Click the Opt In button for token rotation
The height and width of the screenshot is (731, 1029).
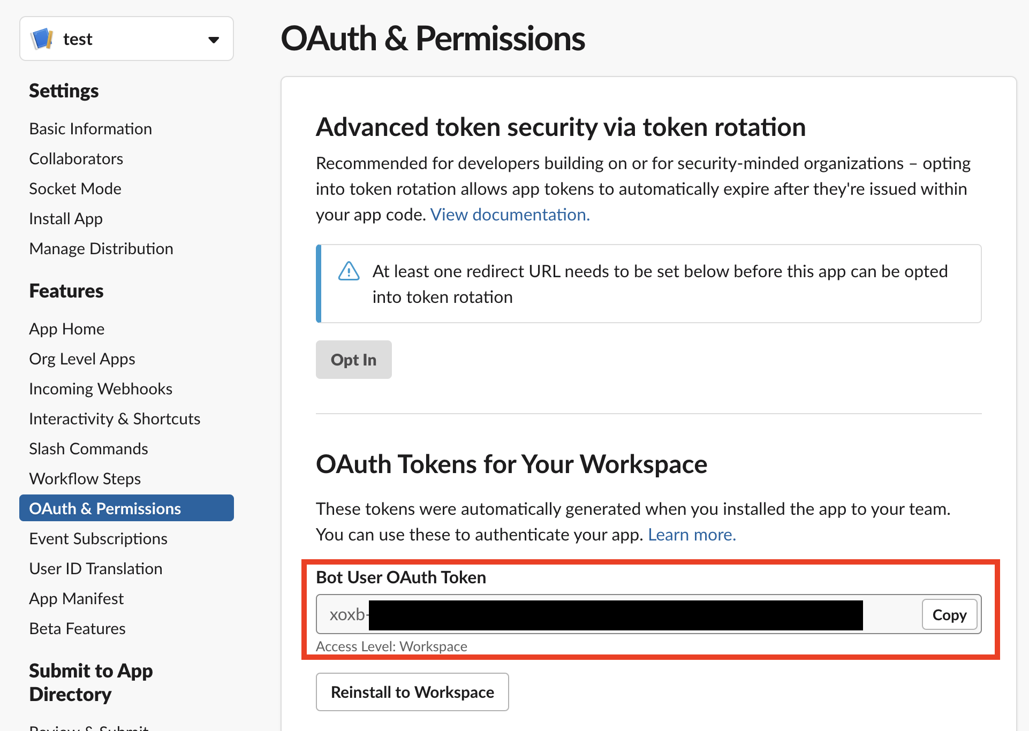353,359
